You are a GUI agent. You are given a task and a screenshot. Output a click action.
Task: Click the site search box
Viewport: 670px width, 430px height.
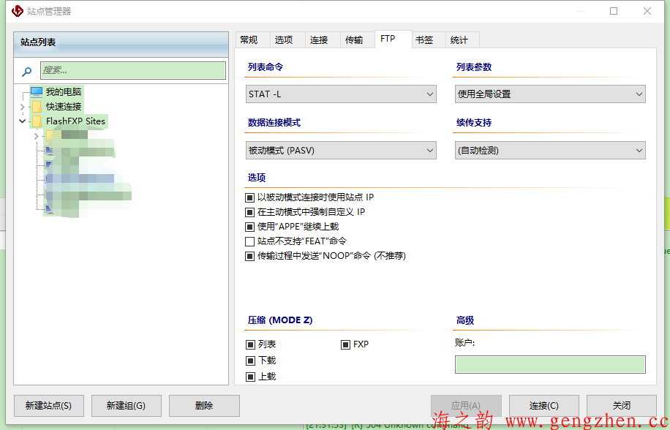point(132,71)
